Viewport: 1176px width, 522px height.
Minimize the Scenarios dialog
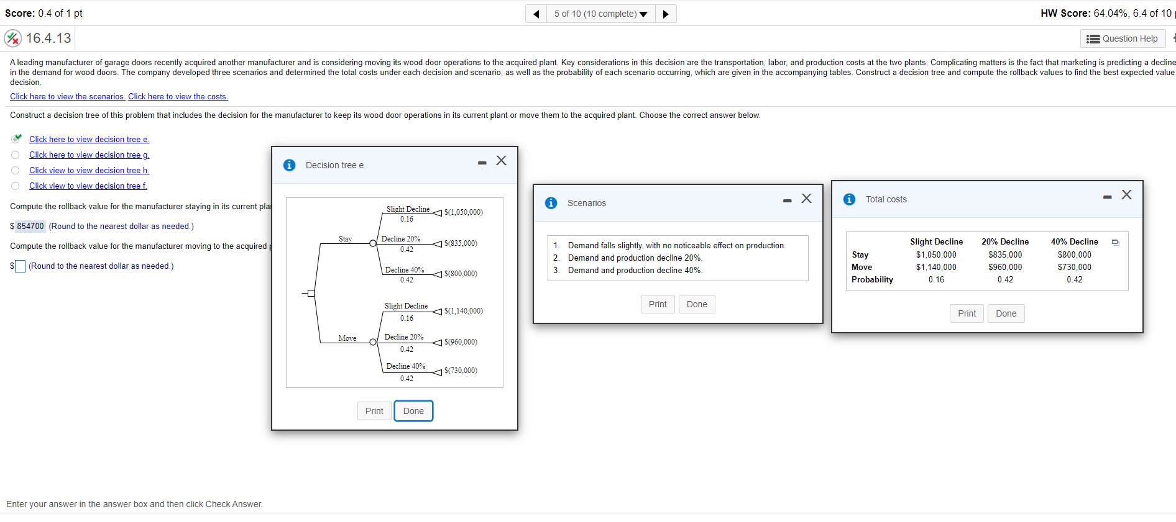coord(787,200)
